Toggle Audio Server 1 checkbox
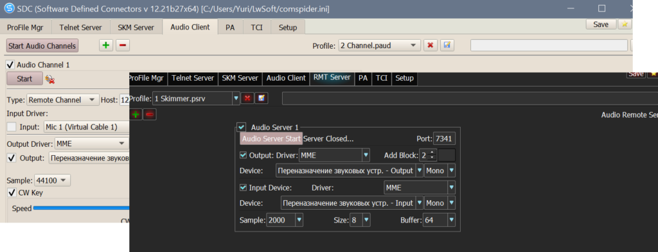This screenshot has height=252, width=658. pos(242,127)
